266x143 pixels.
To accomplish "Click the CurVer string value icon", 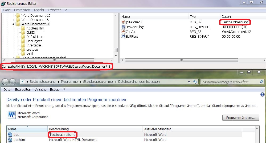I will (x=123, y=32).
